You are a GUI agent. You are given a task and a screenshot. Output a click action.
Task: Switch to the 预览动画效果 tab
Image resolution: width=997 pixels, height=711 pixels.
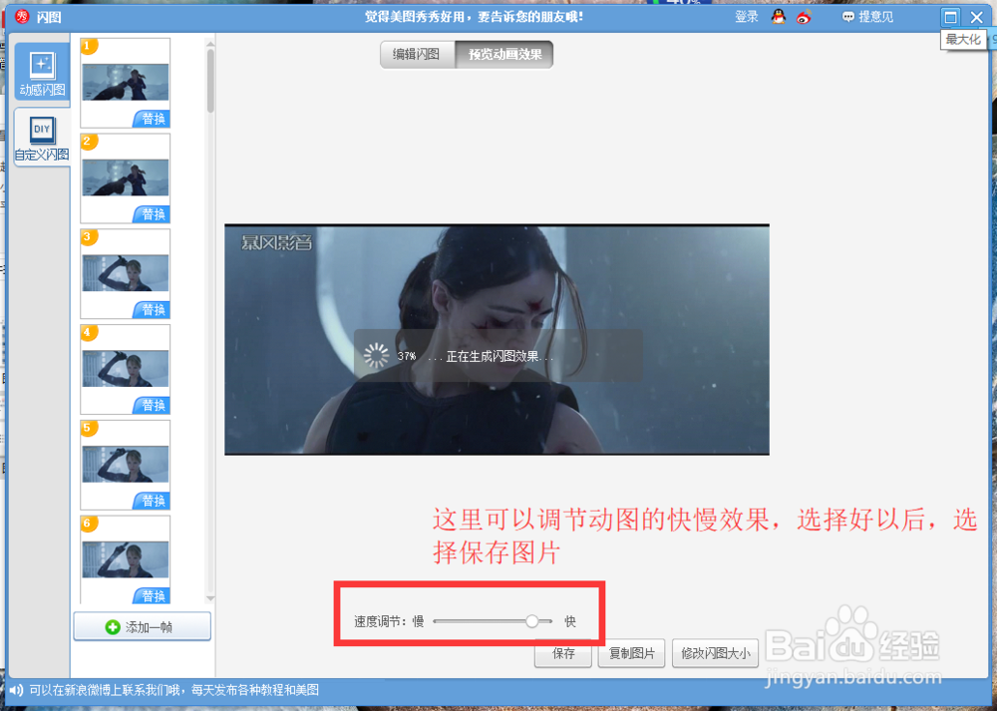504,55
